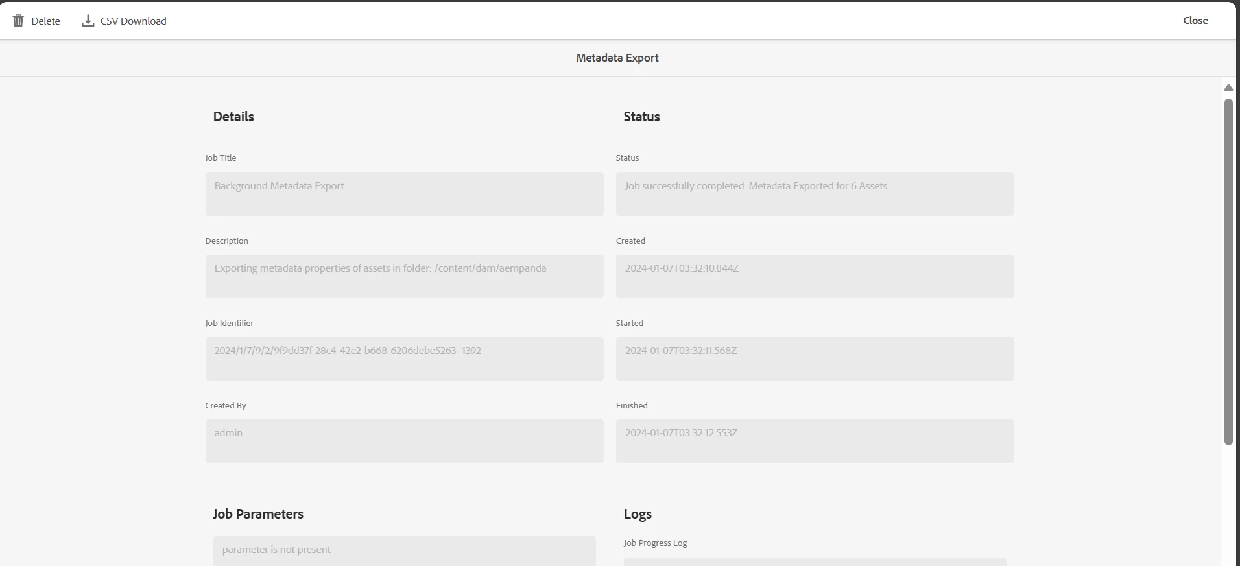Click the CSV Download label
The height and width of the screenshot is (566, 1240).
(x=133, y=21)
